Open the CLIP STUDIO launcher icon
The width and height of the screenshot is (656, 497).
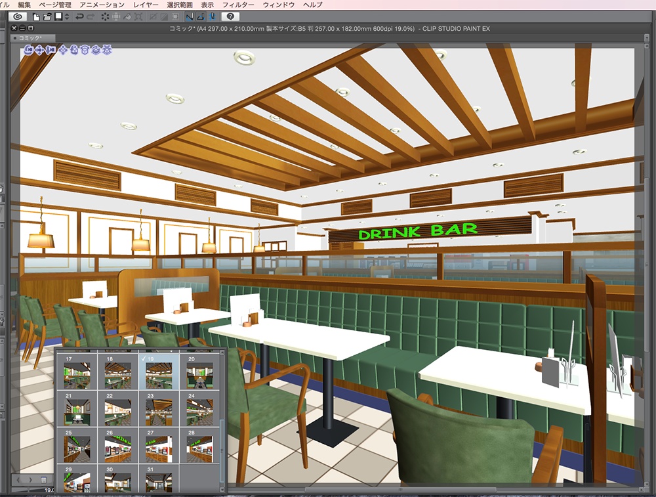tap(17, 17)
